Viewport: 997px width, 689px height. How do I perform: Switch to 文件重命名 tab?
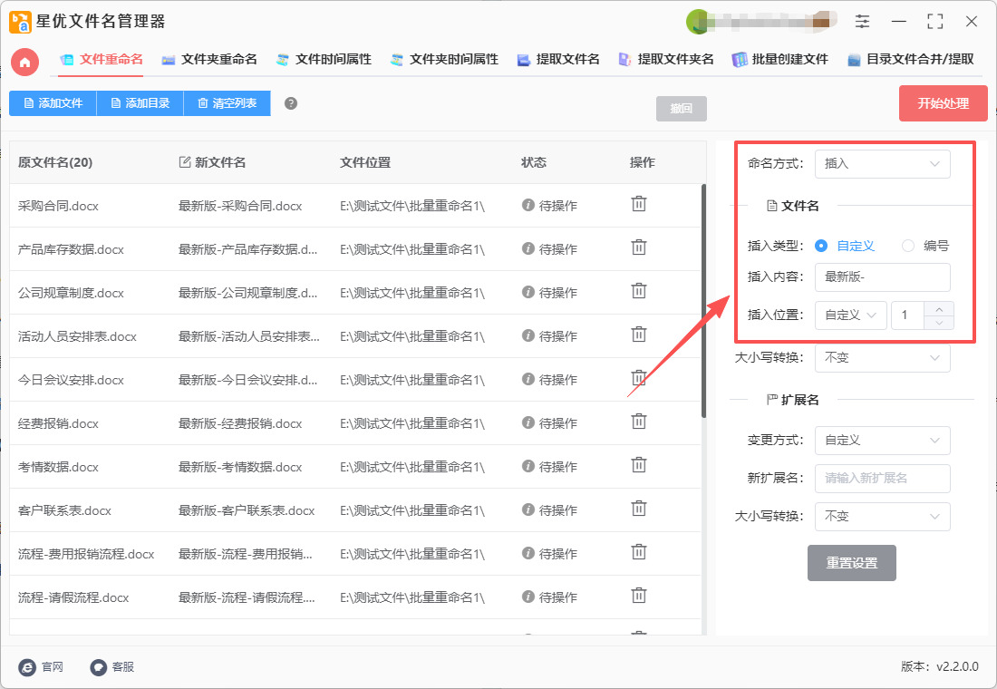[102, 60]
